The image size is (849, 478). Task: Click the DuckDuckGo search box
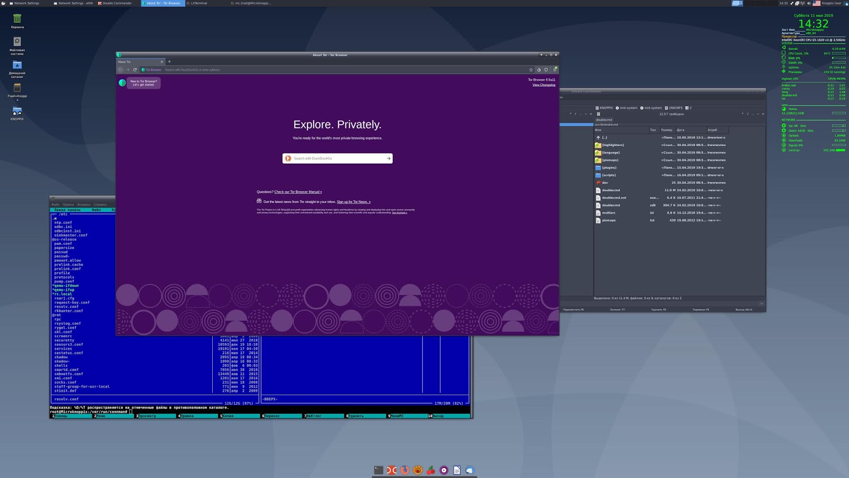tap(337, 158)
